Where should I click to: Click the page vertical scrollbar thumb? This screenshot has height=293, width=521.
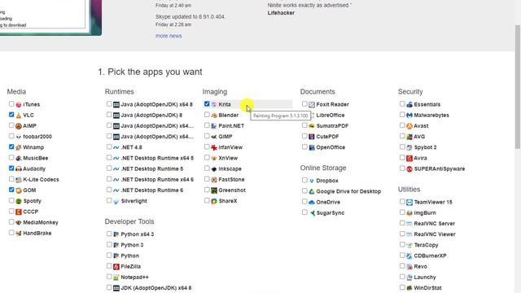click(x=518, y=86)
